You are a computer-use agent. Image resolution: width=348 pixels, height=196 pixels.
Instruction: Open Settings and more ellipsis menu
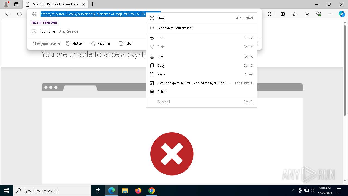(x=331, y=14)
